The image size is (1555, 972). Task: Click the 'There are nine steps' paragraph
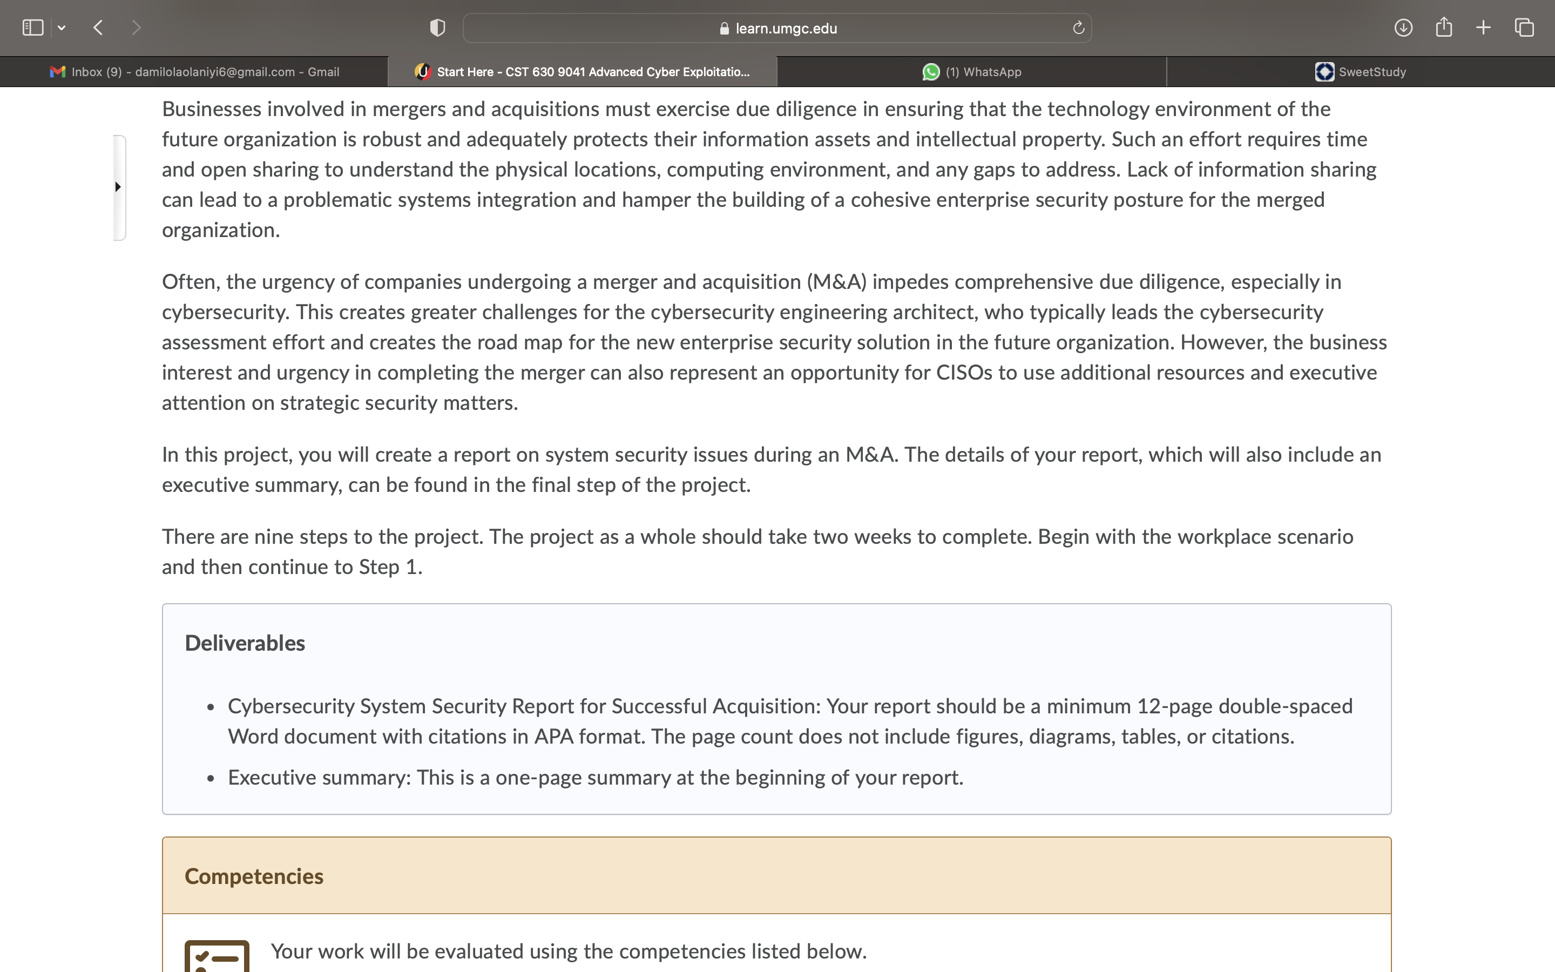pos(758,551)
